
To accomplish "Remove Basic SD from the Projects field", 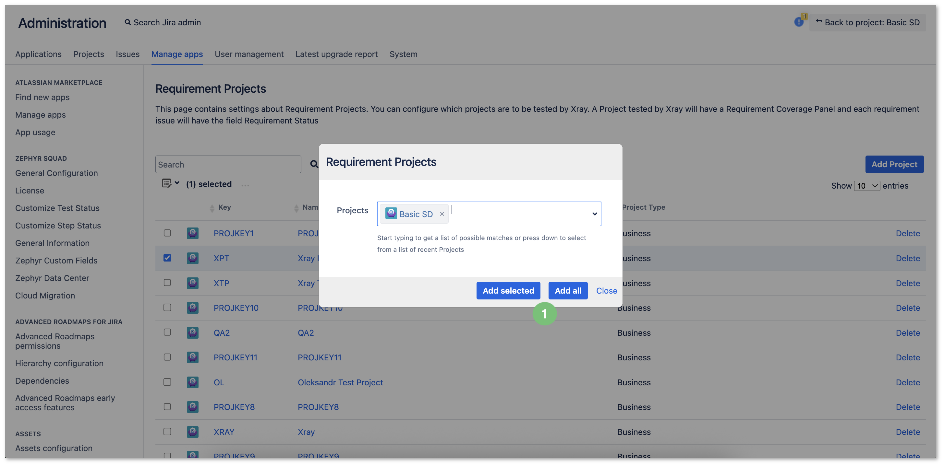I will (442, 214).
